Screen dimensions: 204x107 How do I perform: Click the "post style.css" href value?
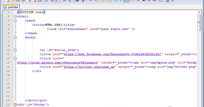click(x=114, y=29)
